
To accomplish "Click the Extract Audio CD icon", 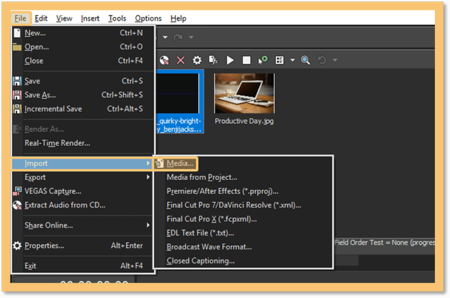I will click(17, 205).
